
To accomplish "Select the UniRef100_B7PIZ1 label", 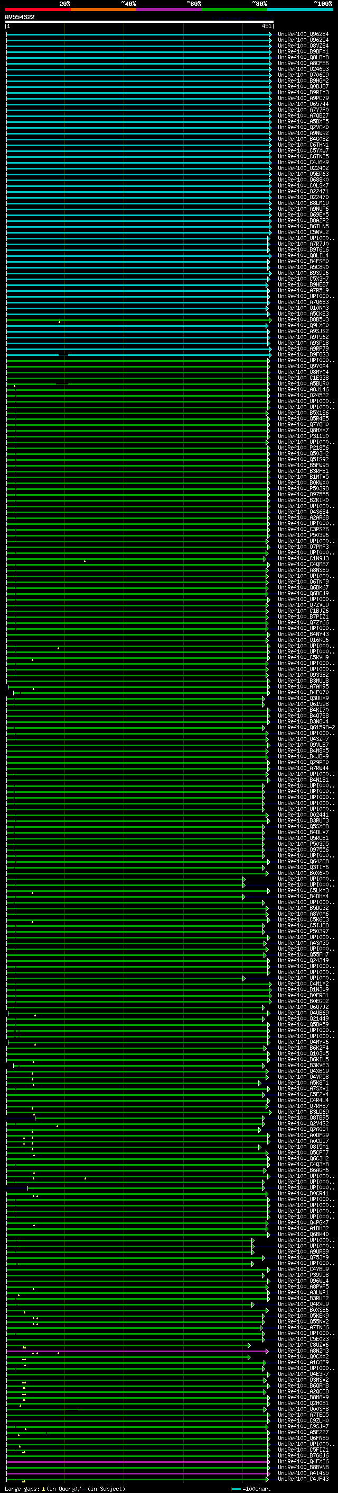I will [x=303, y=616].
